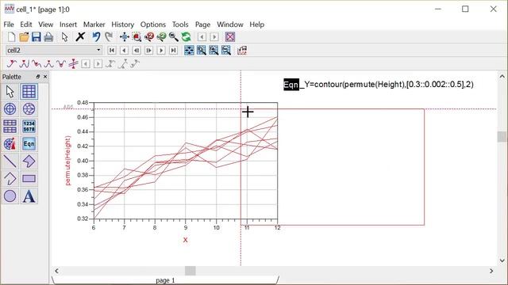
Task: Create a new data display file
Action: tap(11, 37)
